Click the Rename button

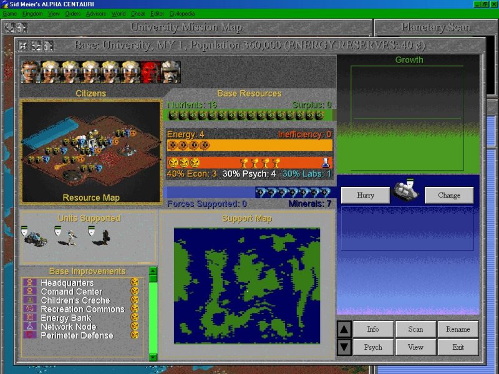tap(458, 329)
